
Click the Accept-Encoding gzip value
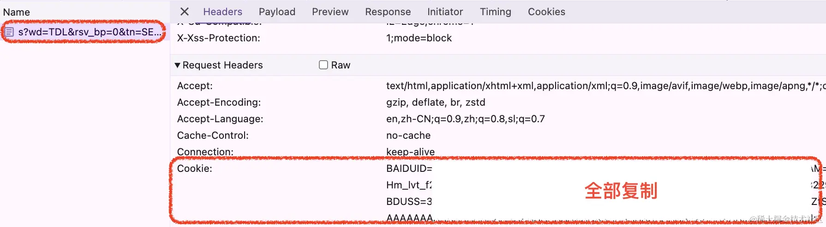[x=436, y=102]
